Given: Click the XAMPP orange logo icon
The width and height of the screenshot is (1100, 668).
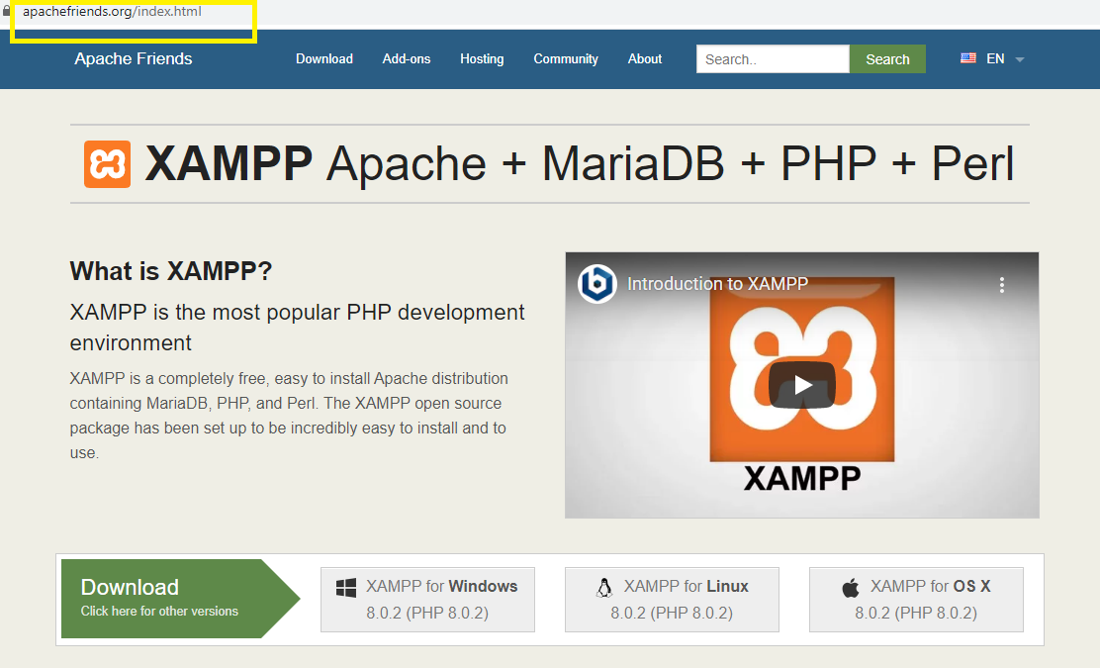Looking at the screenshot, I should click(x=106, y=163).
